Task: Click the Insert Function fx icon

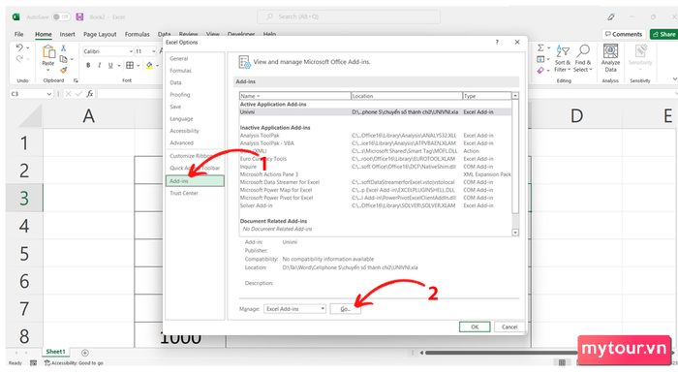Action: [89, 94]
